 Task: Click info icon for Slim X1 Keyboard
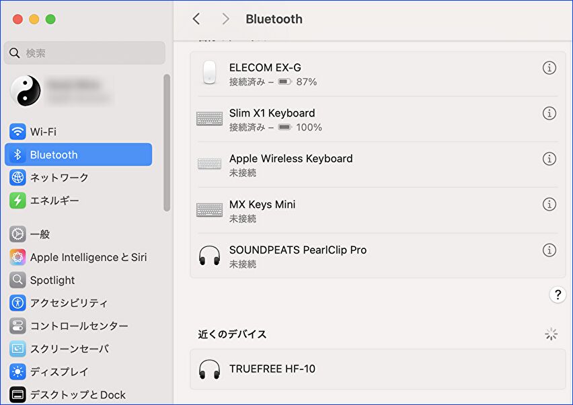coord(549,114)
